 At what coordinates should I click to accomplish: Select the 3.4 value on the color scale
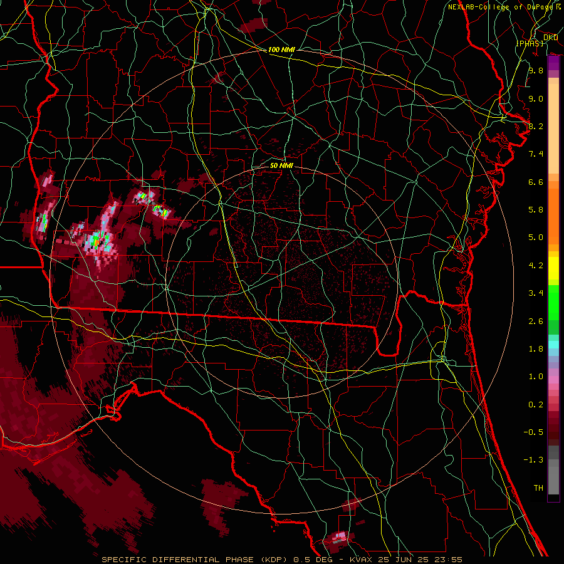click(x=536, y=293)
